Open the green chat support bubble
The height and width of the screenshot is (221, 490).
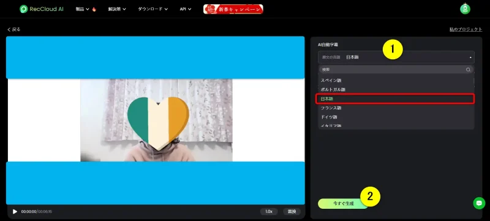479,203
